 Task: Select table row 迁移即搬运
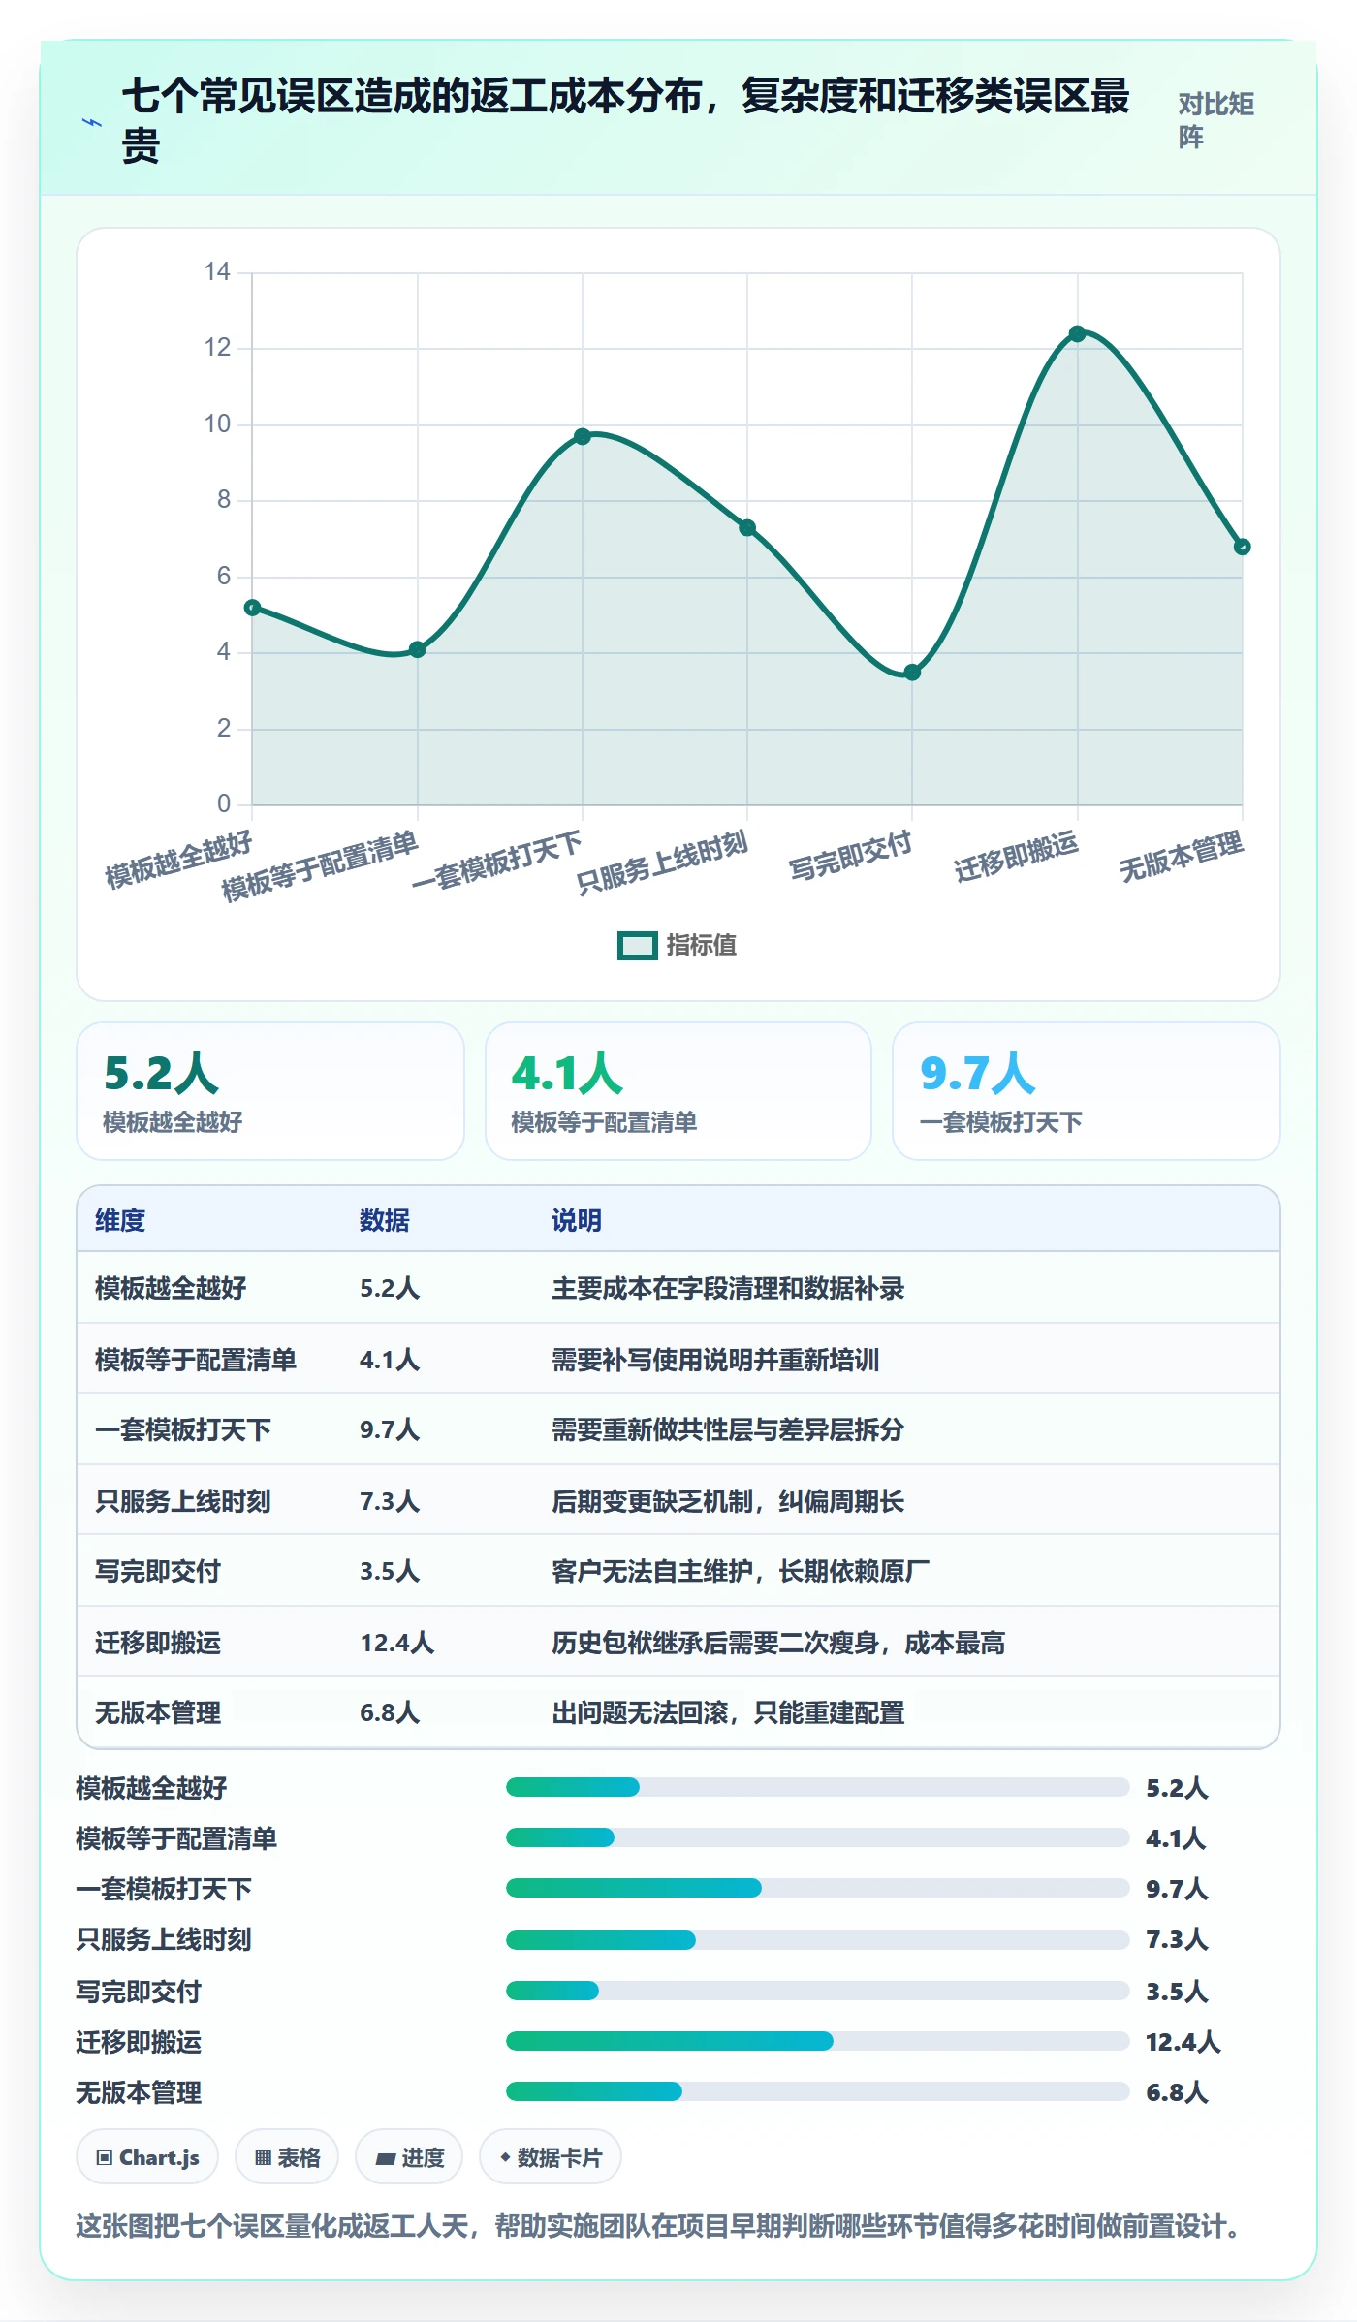point(678,1642)
